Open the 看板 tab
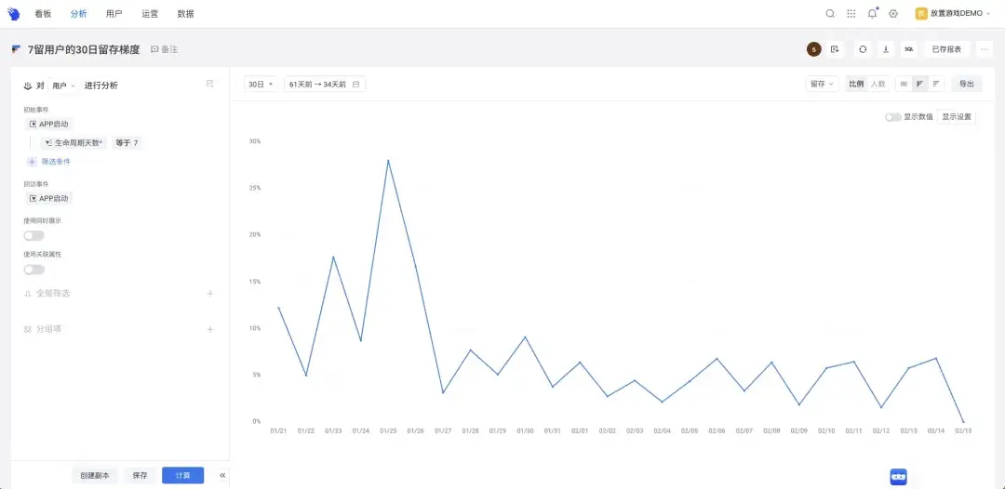This screenshot has width=1005, height=489. click(x=43, y=13)
